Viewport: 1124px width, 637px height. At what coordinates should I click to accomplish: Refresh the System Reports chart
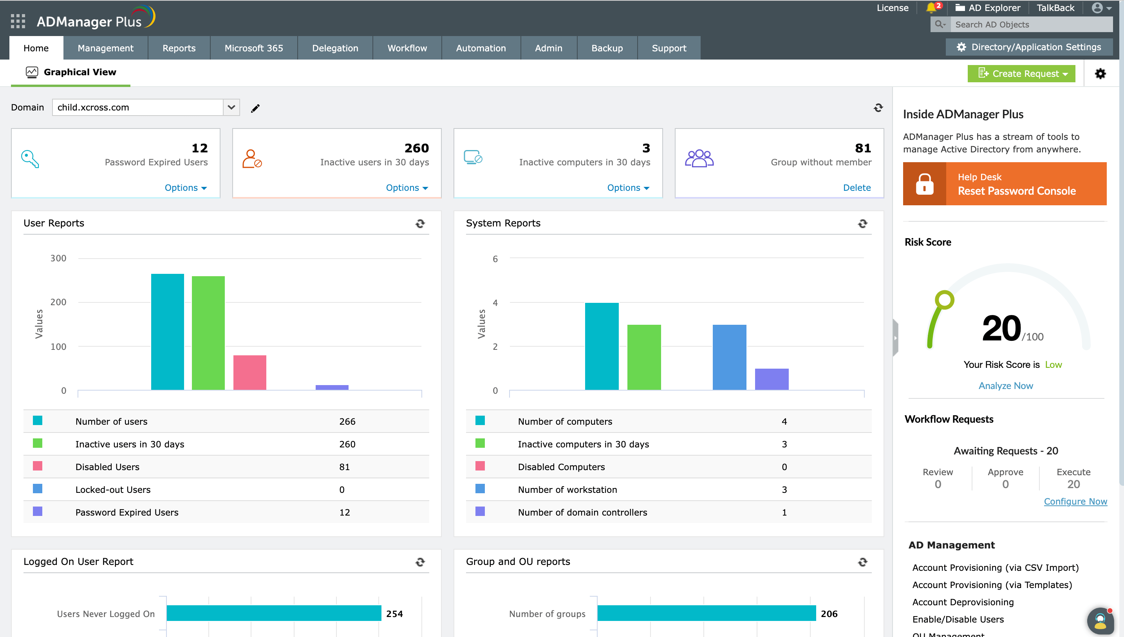[x=862, y=224]
